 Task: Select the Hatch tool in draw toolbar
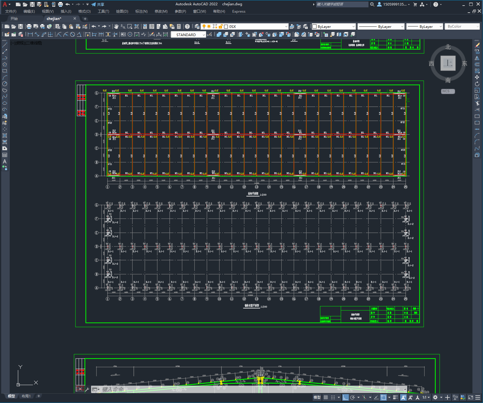[5, 136]
